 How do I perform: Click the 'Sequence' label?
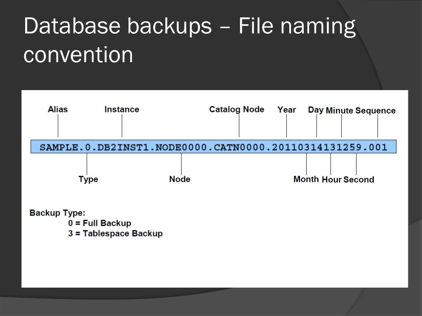tap(375, 111)
